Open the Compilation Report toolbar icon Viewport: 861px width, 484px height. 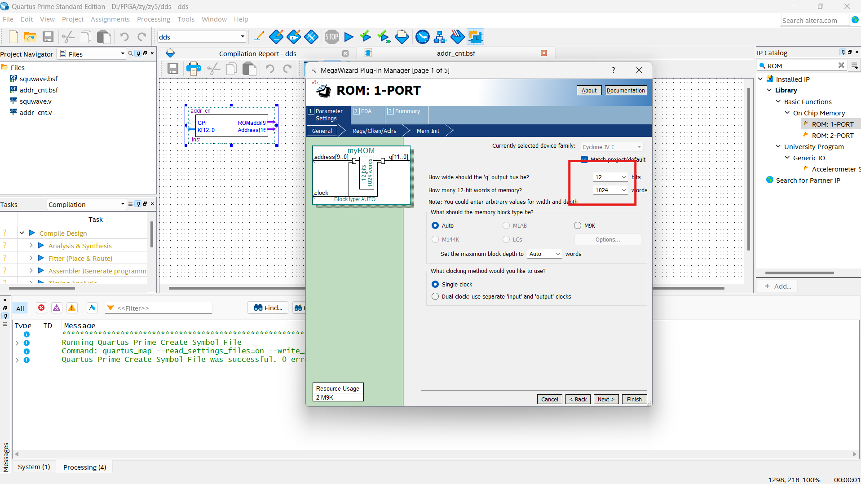pos(402,37)
